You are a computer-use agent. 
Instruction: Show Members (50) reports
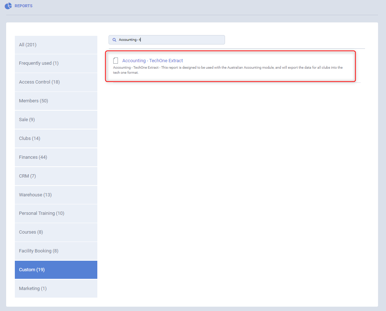(56, 101)
